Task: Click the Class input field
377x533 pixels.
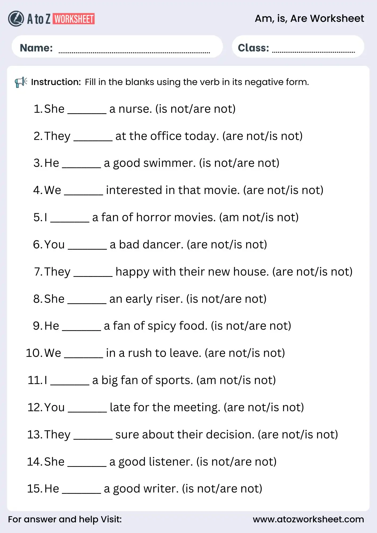Action: 313,48
